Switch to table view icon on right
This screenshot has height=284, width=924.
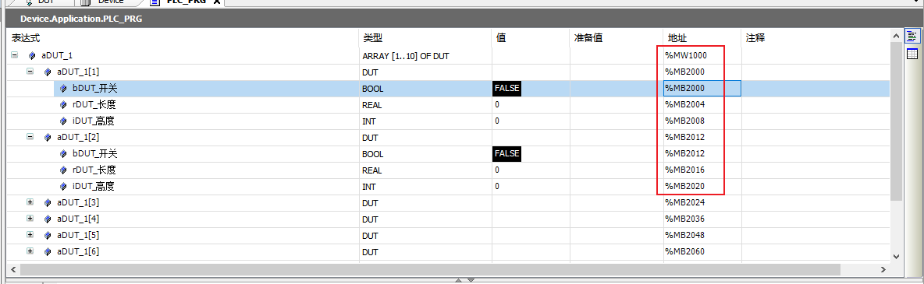pyautogui.click(x=912, y=54)
